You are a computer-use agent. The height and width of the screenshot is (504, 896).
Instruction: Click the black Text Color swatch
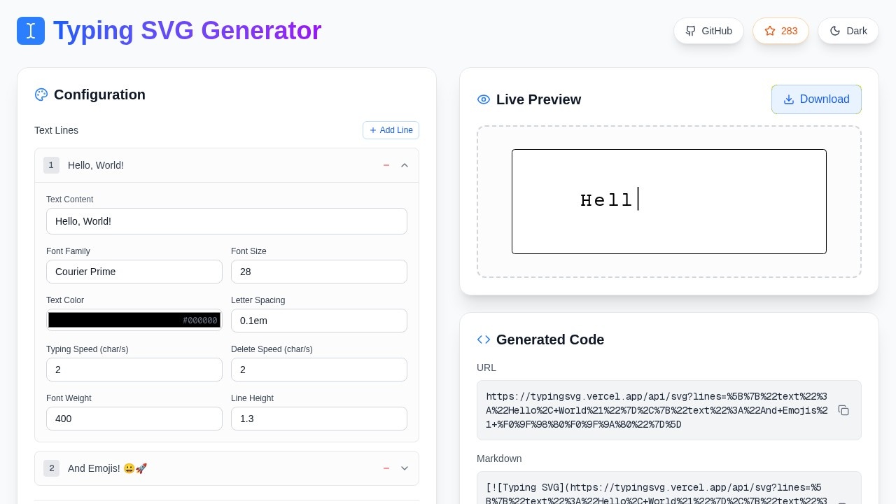pyautogui.click(x=134, y=320)
